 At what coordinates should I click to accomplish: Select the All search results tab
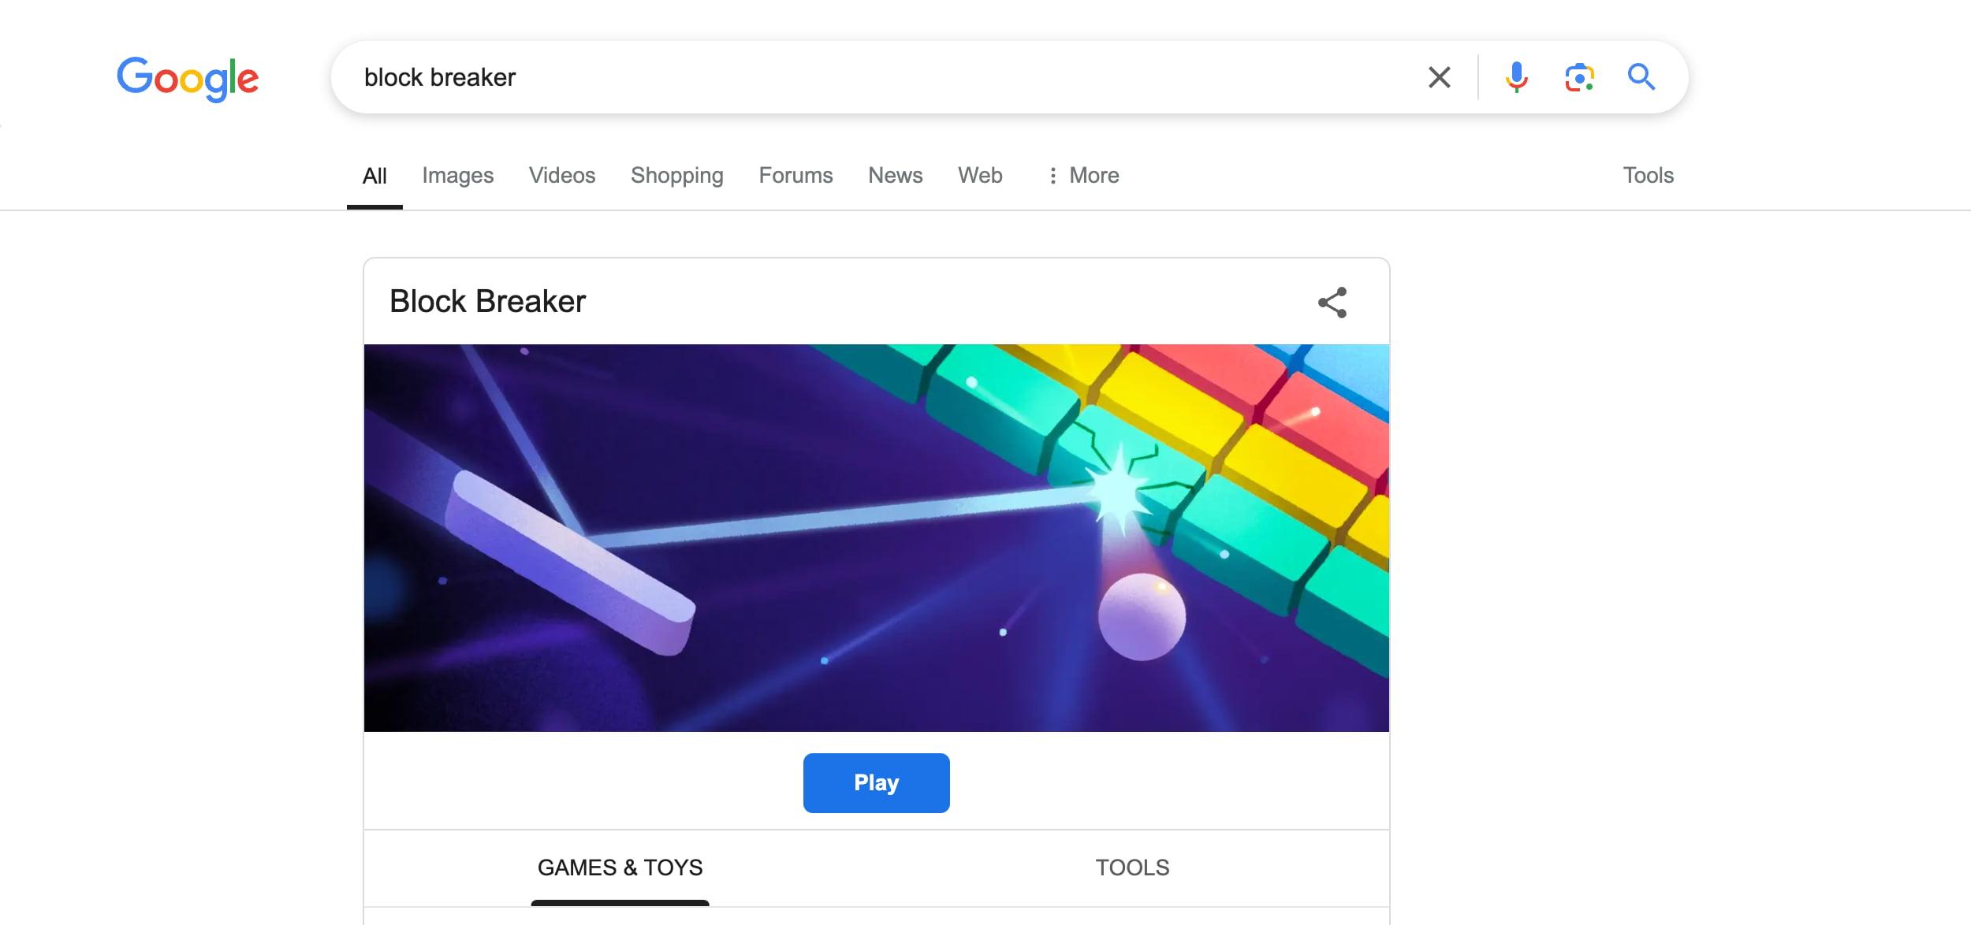click(x=374, y=175)
